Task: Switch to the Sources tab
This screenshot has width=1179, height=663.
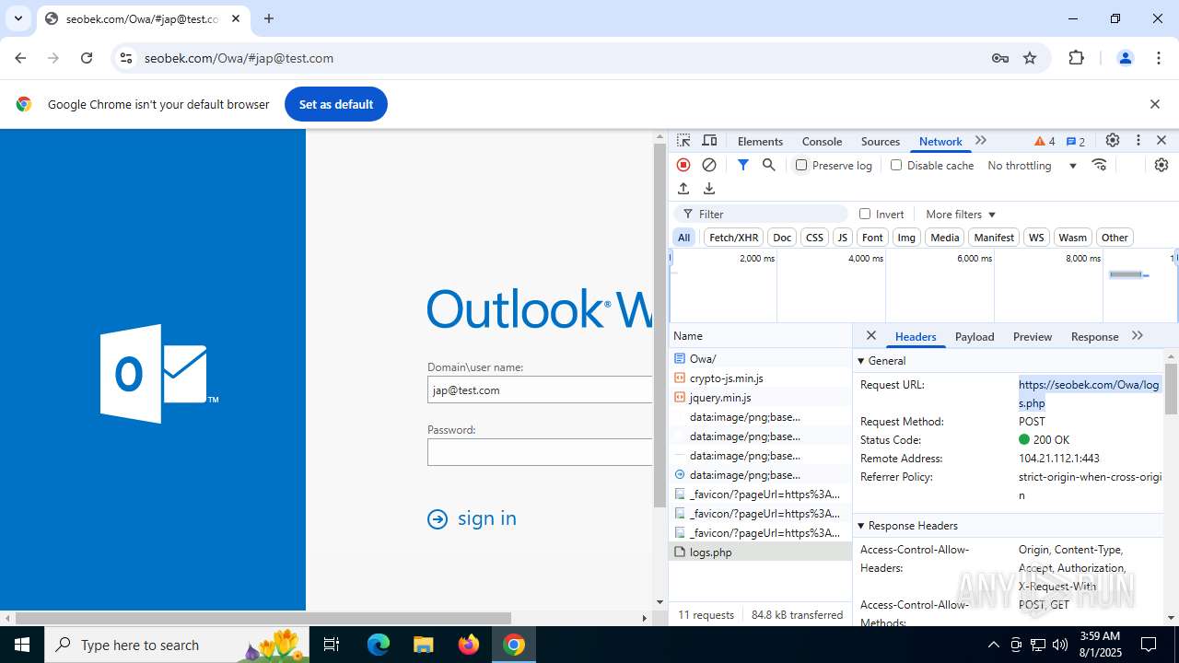Action: (881, 141)
